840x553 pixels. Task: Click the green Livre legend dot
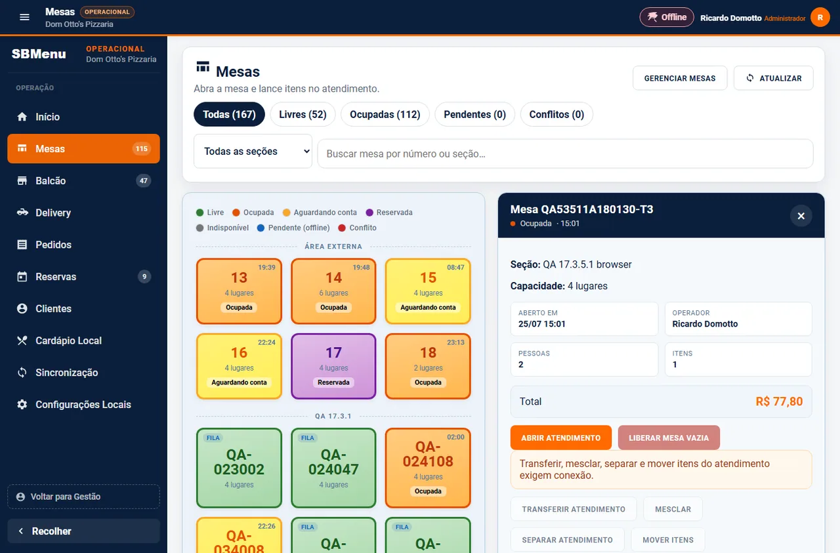[199, 213]
